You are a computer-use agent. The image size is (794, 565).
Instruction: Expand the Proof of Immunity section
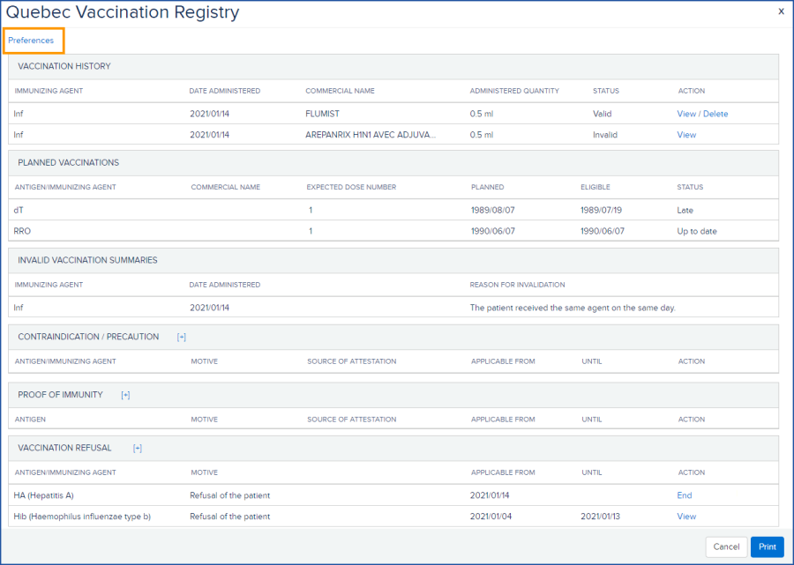point(125,394)
